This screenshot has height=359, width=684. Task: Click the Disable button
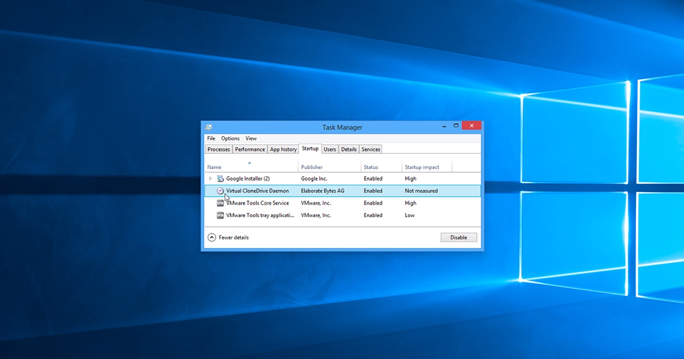pyautogui.click(x=459, y=238)
